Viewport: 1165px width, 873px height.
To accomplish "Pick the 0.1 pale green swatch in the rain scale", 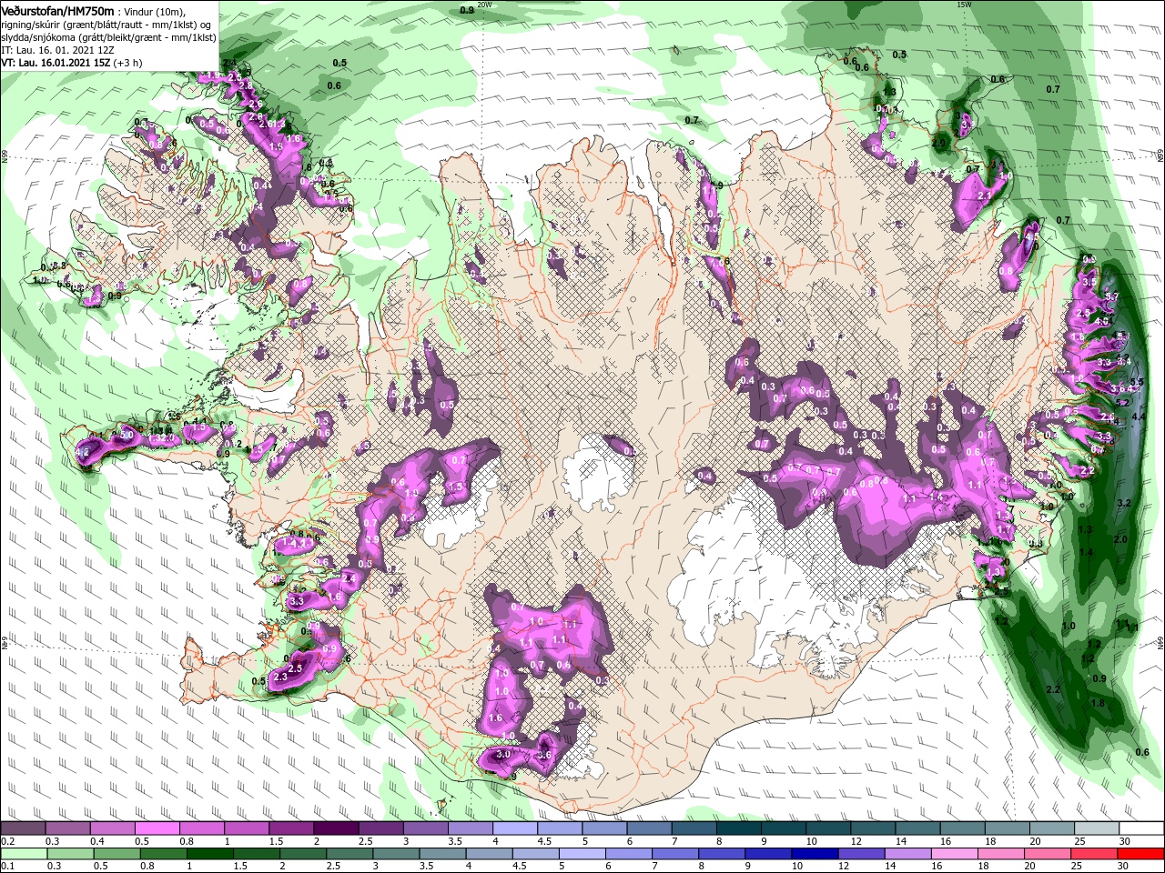I will [23, 854].
